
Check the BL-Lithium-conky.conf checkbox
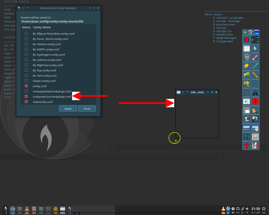(26, 60)
